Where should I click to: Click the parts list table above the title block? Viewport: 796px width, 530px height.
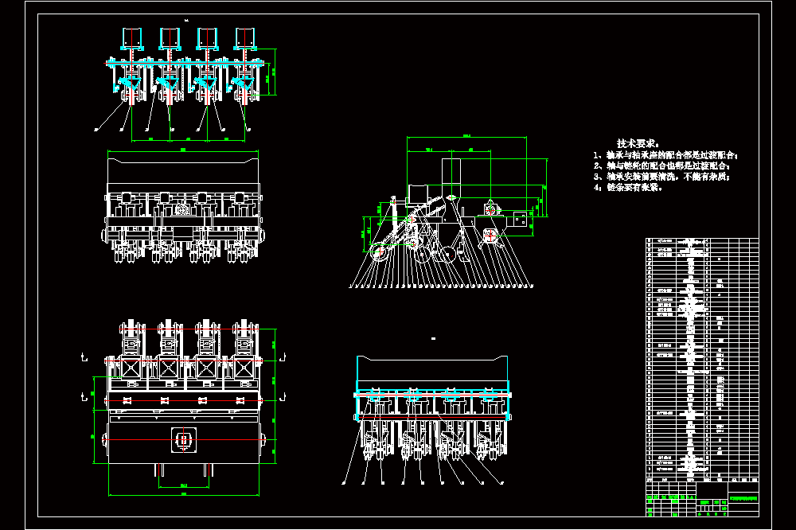click(x=702, y=360)
